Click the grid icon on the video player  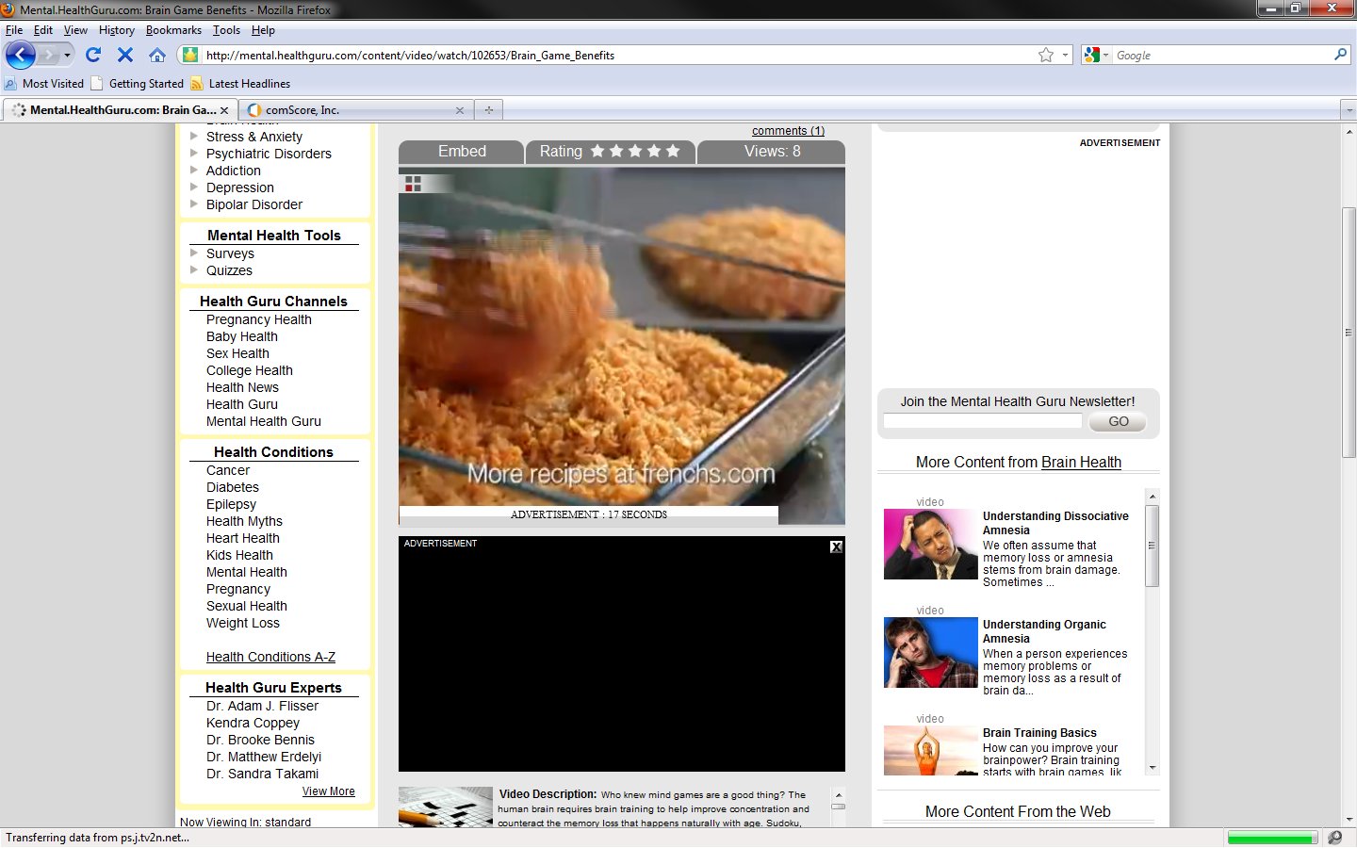click(x=413, y=184)
